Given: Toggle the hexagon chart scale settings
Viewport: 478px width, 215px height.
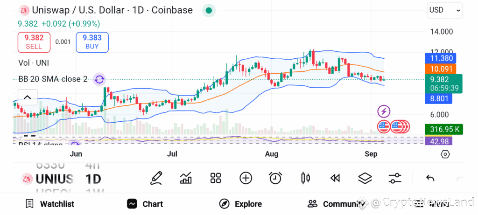Looking at the screenshot, I should (x=445, y=154).
